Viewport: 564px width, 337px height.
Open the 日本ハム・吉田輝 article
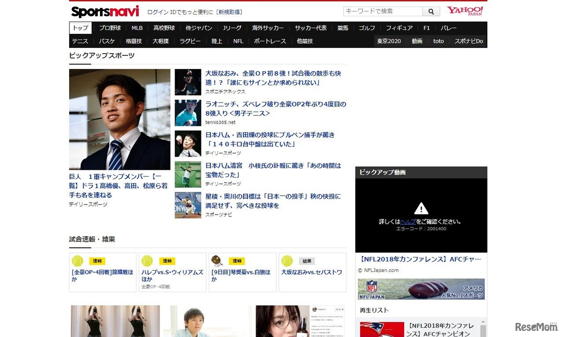270,139
